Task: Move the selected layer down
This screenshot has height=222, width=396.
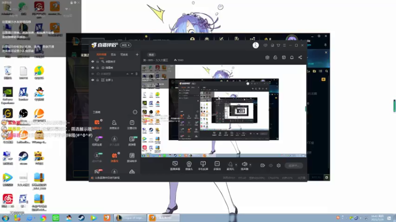Action: 132,74
